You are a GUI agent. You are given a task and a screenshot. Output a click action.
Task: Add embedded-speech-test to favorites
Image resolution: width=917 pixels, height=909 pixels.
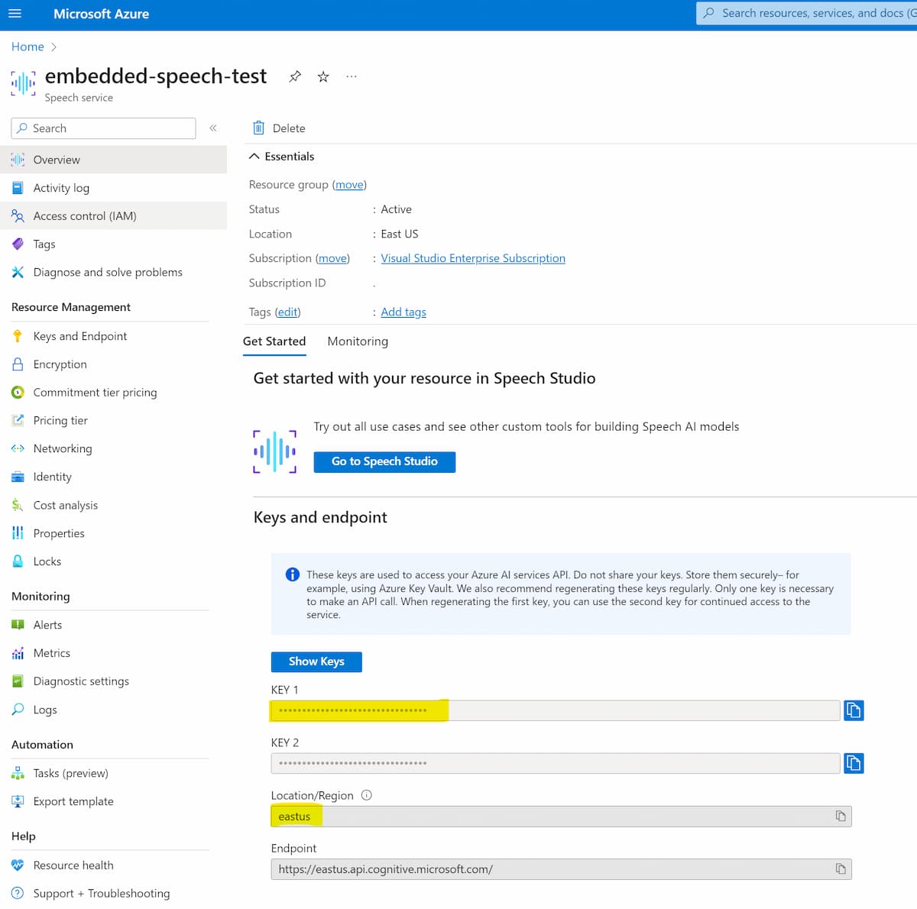pos(322,76)
